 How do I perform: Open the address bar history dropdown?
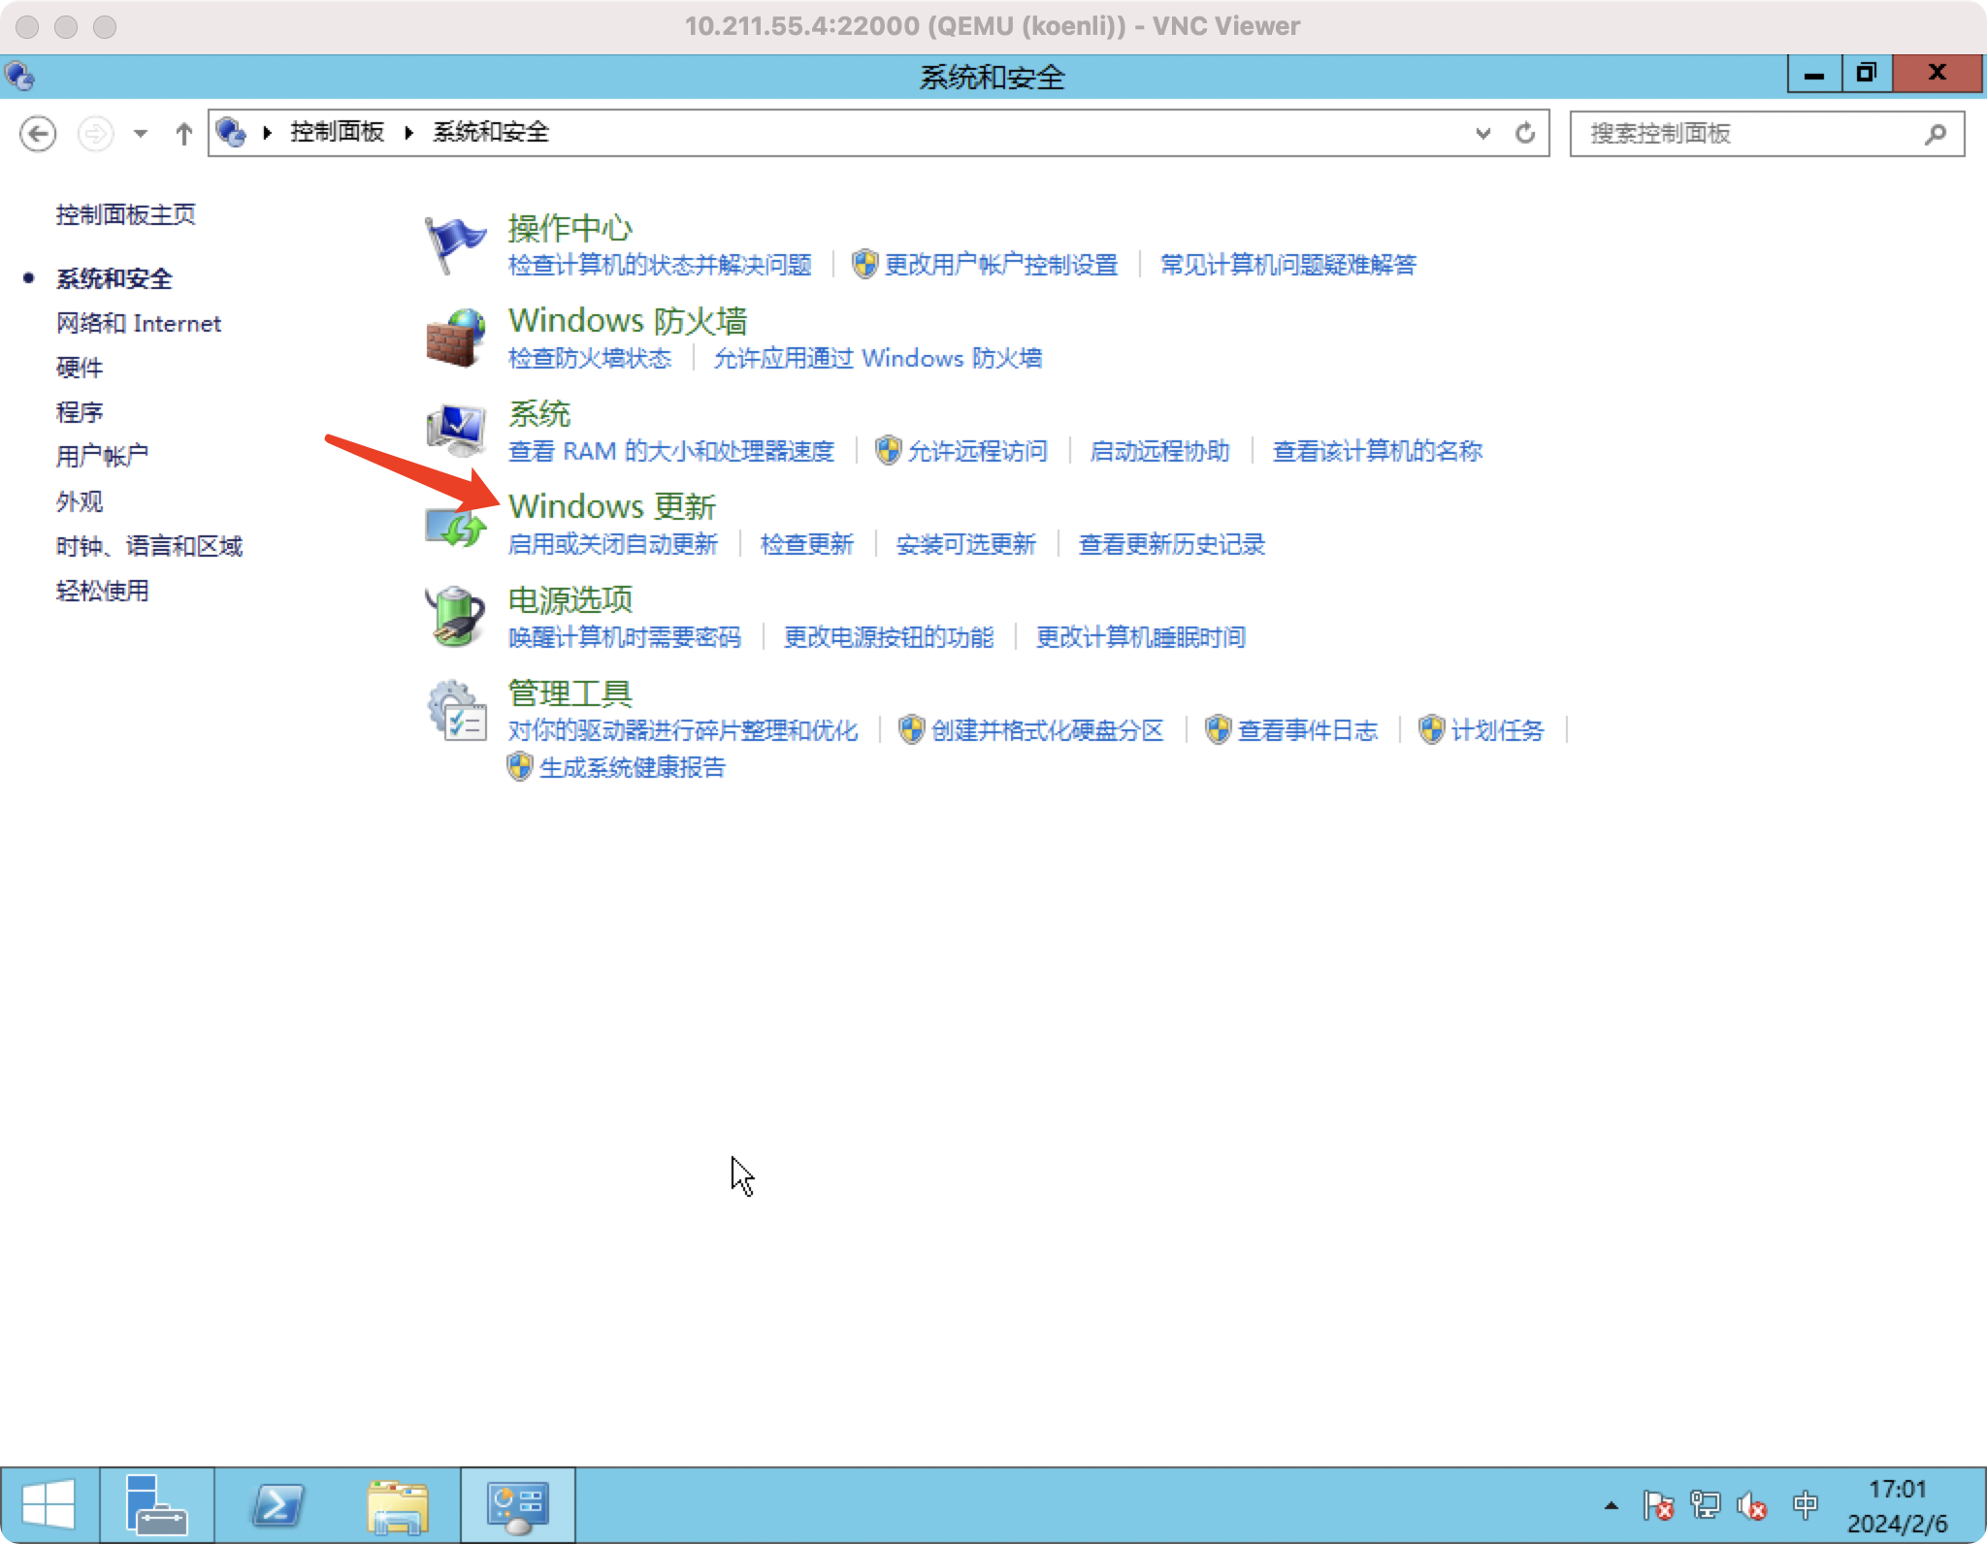point(1482,133)
